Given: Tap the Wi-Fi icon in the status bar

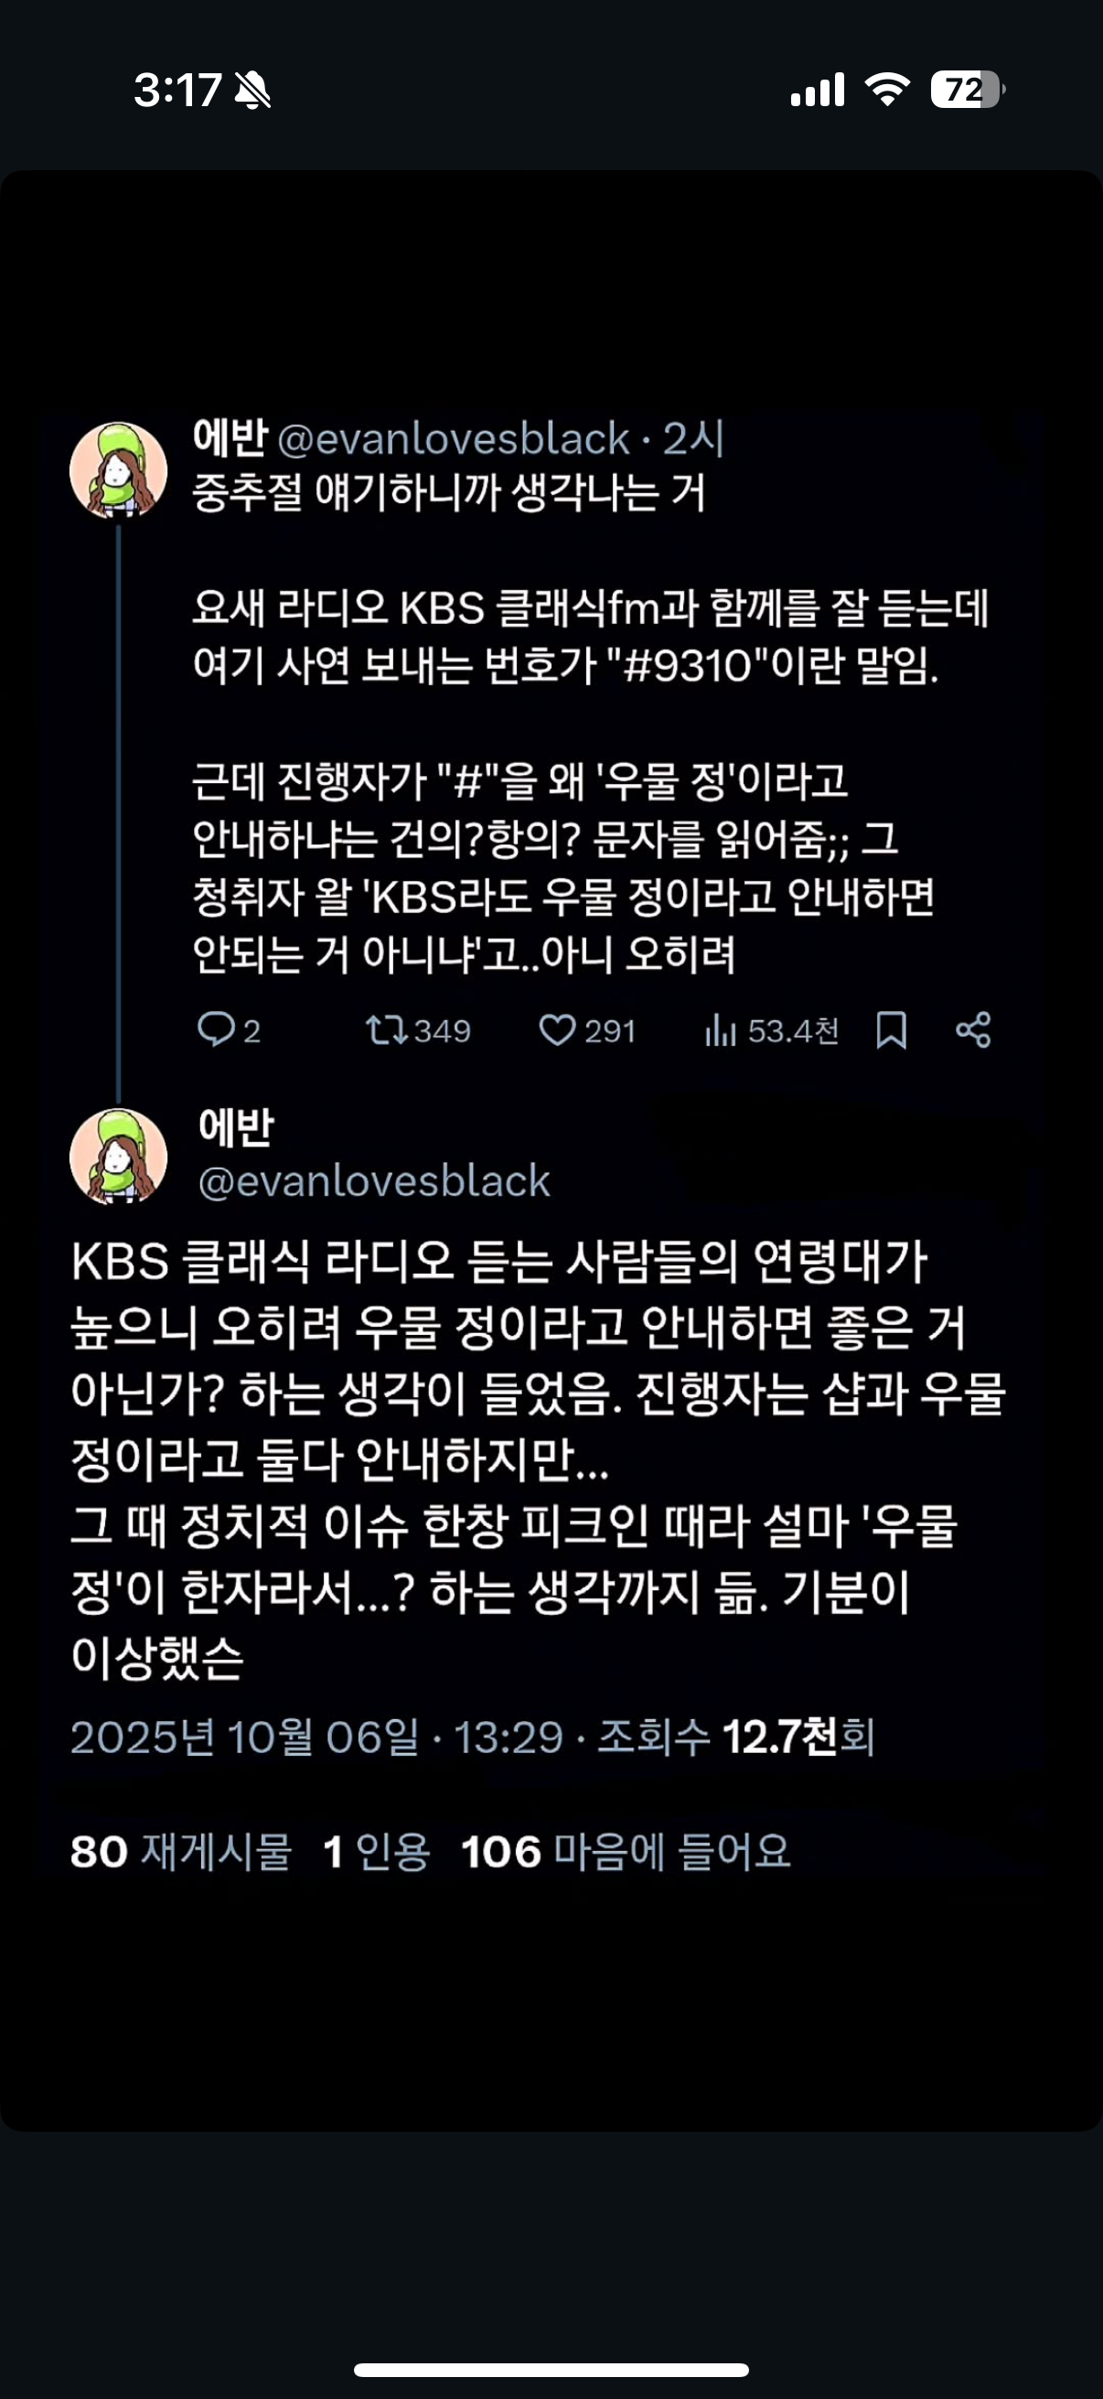Looking at the screenshot, I should coord(887,90).
